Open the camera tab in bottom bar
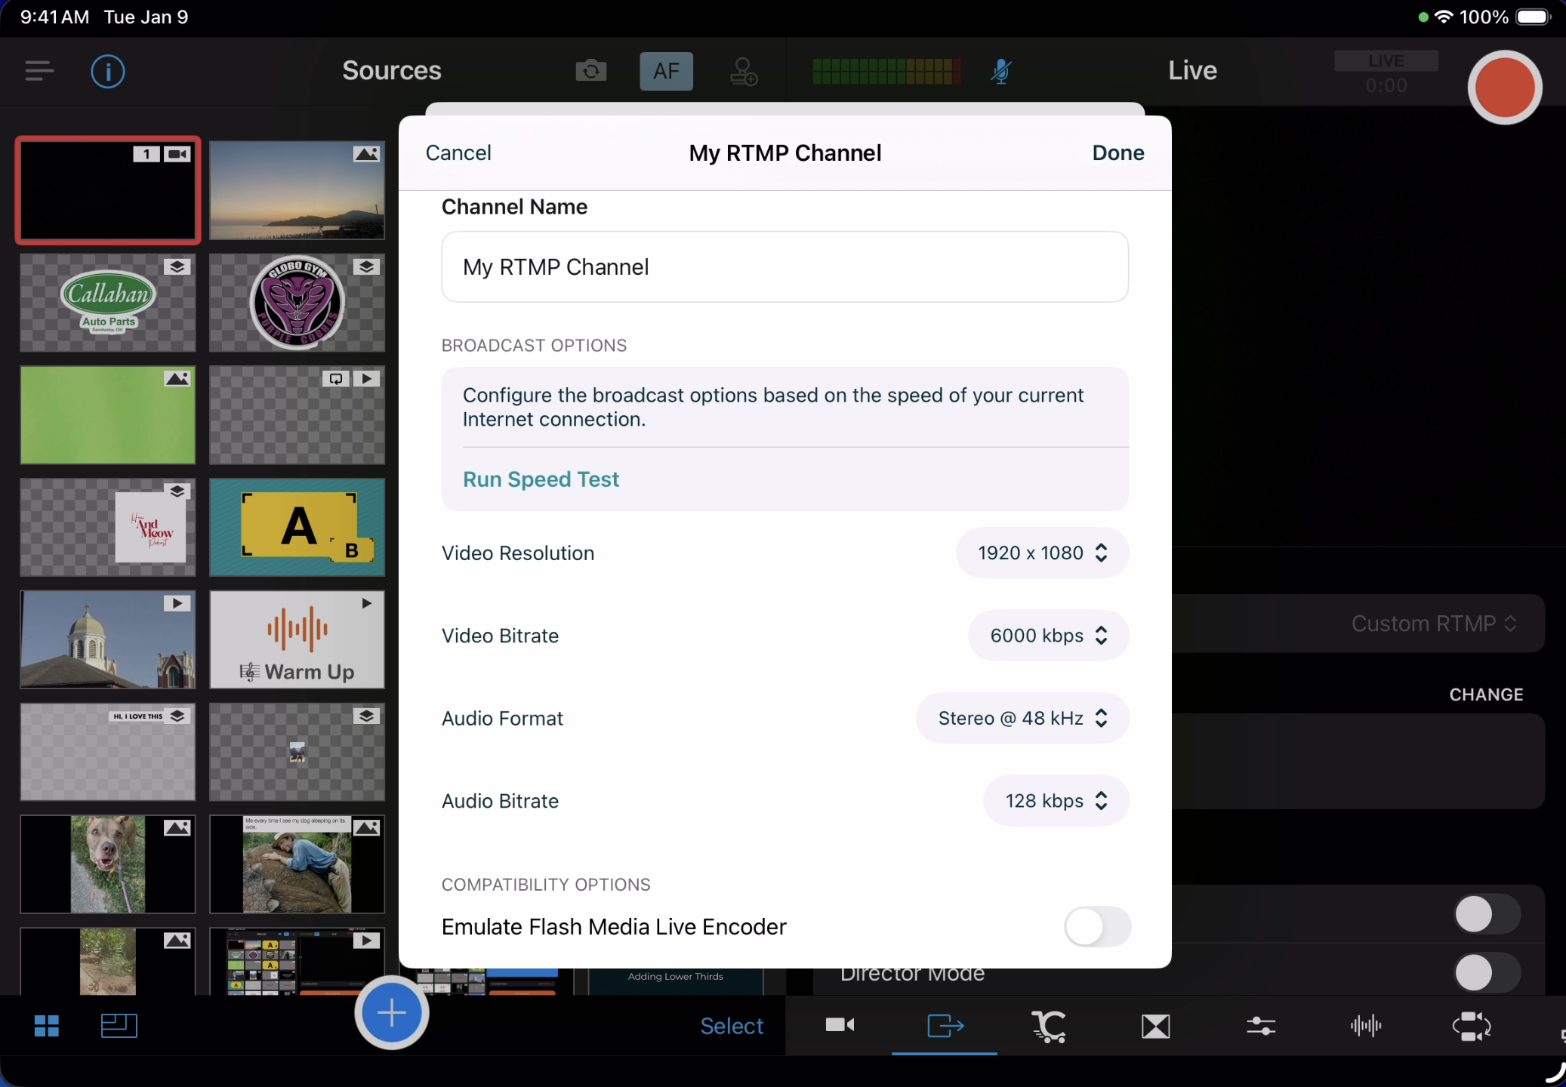 [840, 1026]
